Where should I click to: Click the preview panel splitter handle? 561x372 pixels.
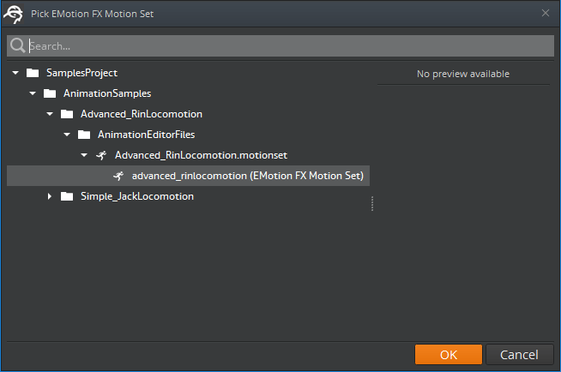[372, 203]
